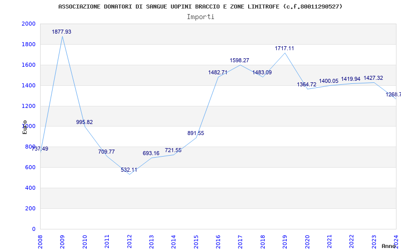401x251 pixels.
Task: Click the 2019 x-axis label
Action: click(285, 241)
